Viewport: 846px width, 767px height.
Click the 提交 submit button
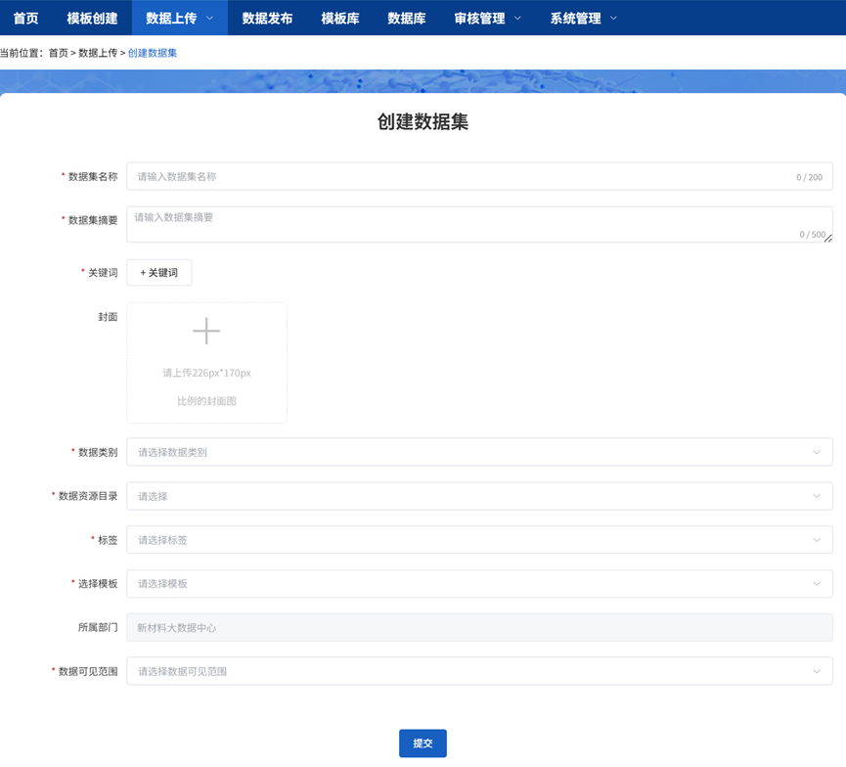pyautogui.click(x=422, y=744)
